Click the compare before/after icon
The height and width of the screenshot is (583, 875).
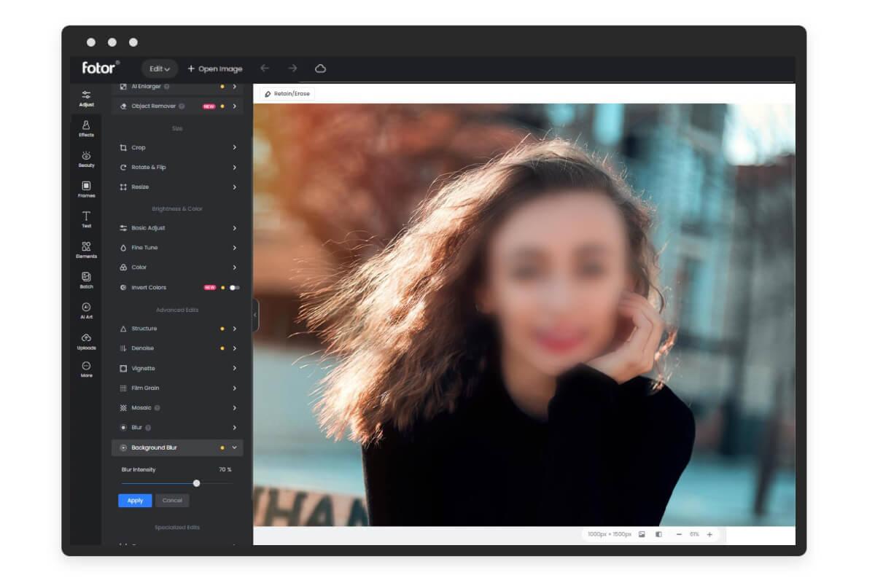coord(658,534)
